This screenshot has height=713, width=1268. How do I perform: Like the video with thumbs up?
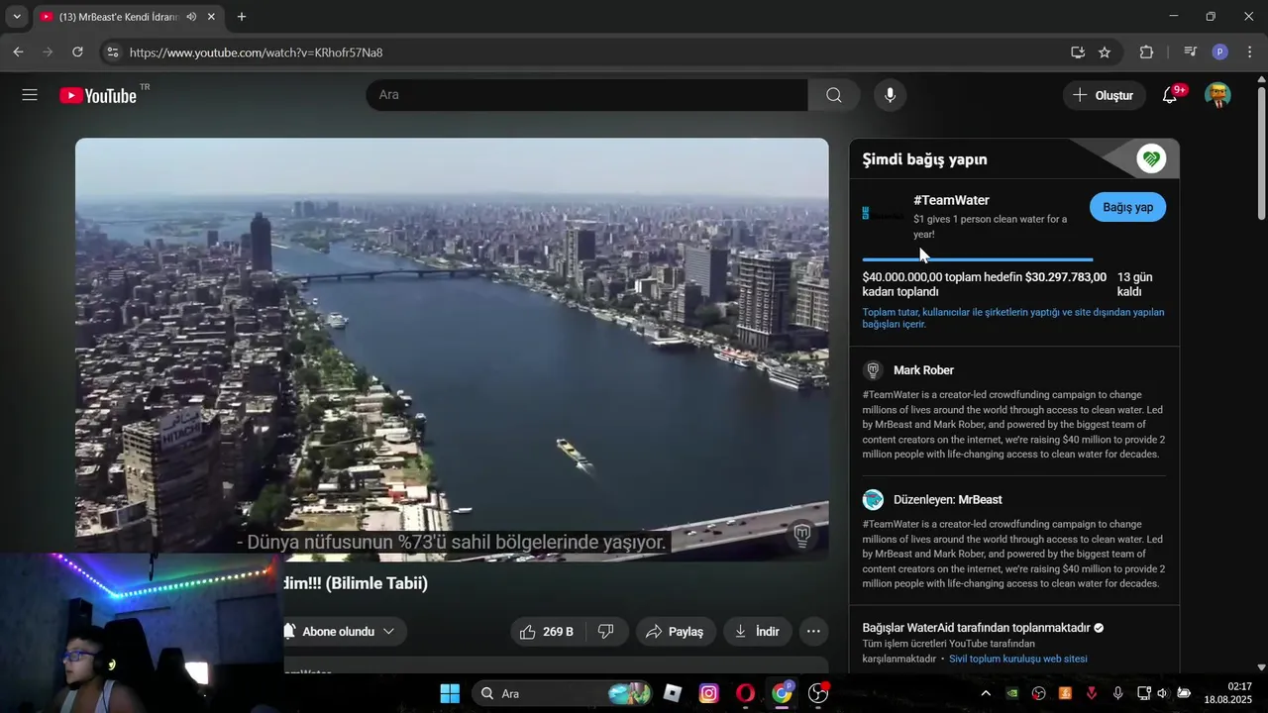(x=547, y=632)
